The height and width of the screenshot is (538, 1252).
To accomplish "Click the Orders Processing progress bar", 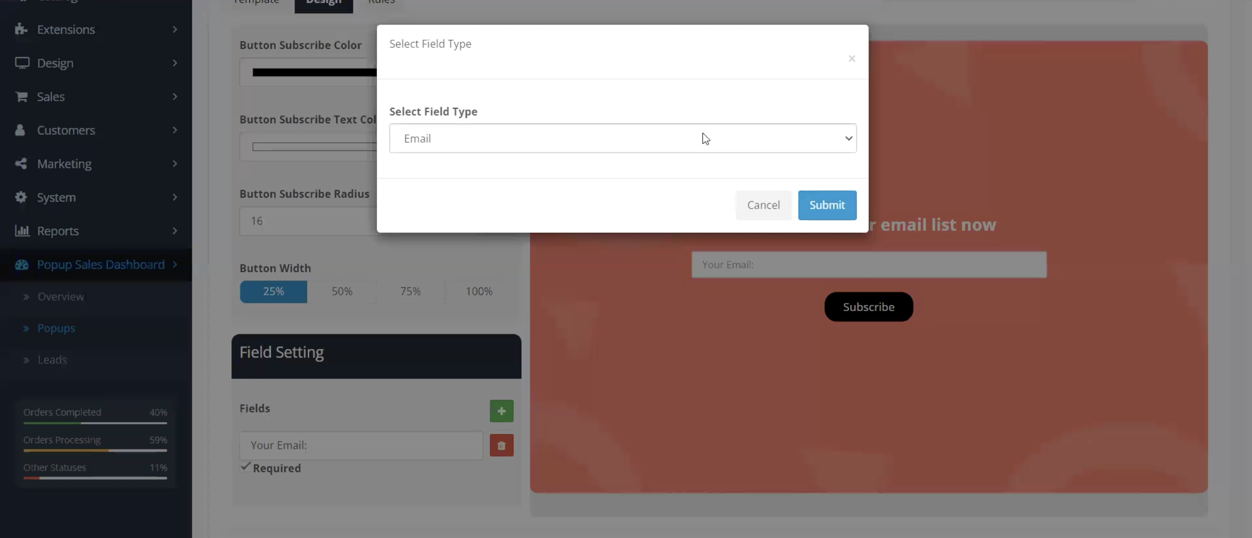I will (x=95, y=451).
